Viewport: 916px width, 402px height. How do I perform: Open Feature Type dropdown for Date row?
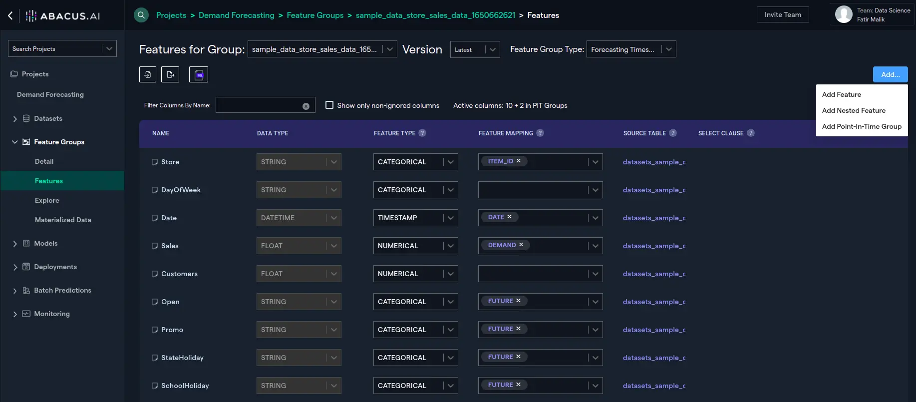(x=415, y=218)
